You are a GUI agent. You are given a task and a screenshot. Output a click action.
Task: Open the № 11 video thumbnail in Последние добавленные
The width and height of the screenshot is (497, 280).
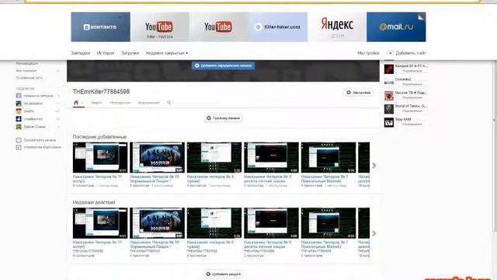tap(100, 157)
